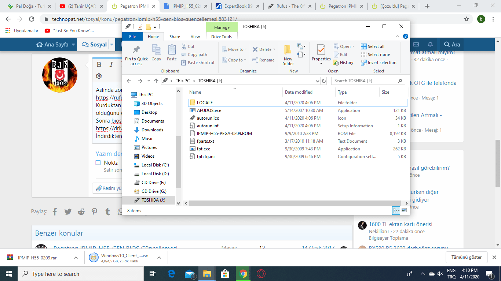Apply italic in the forum editor

111,64
